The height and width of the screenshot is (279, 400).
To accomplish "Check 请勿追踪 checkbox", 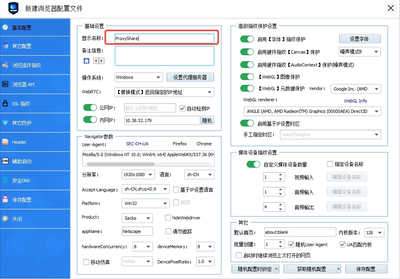I will pyautogui.click(x=168, y=231).
